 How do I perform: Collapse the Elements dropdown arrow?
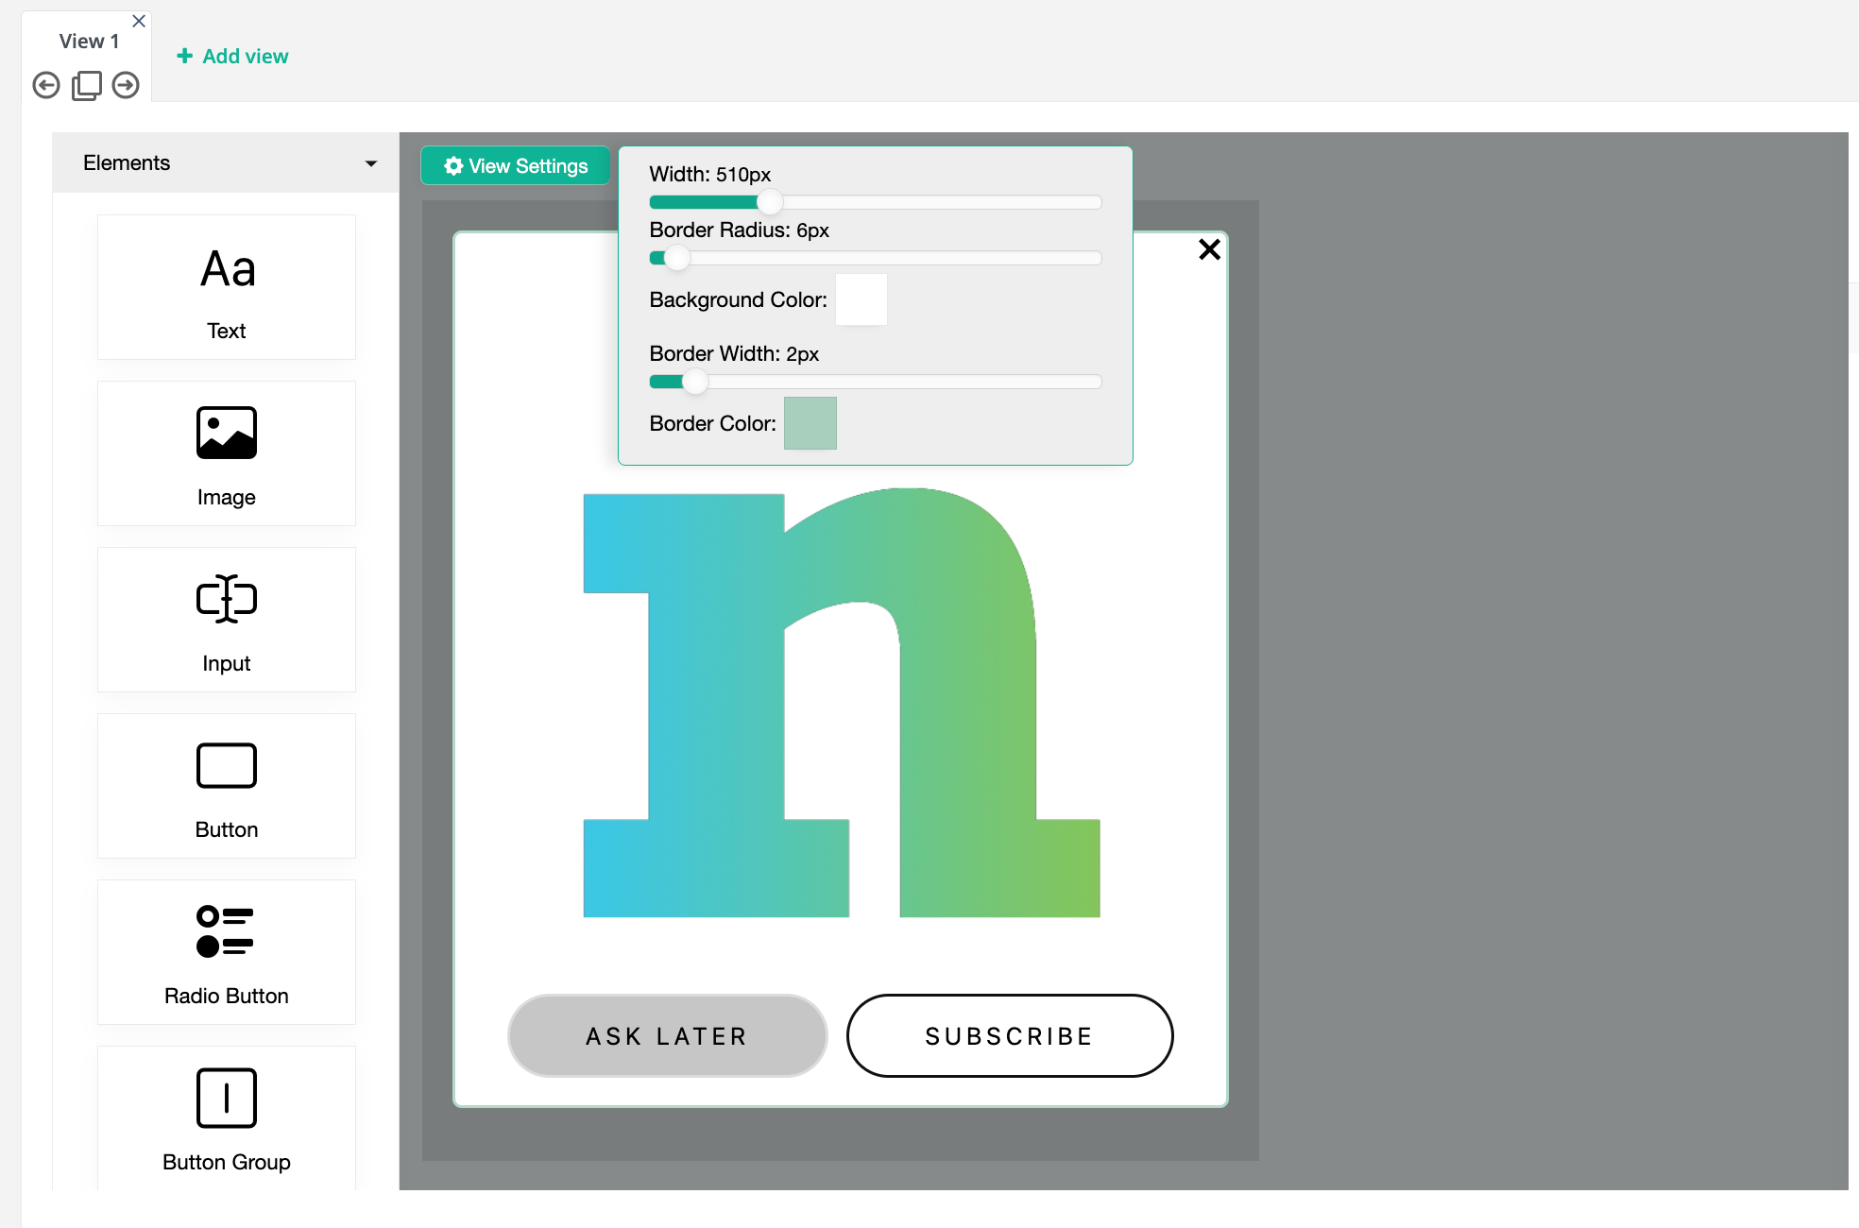click(x=371, y=163)
